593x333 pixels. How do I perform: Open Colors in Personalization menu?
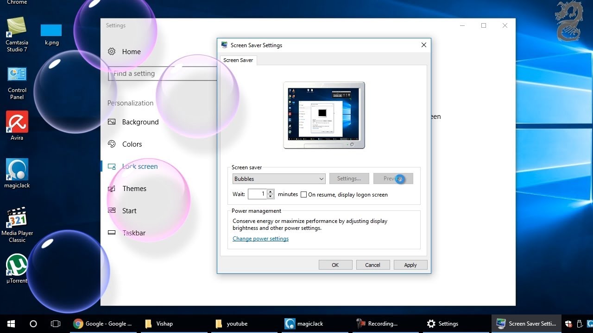click(132, 144)
